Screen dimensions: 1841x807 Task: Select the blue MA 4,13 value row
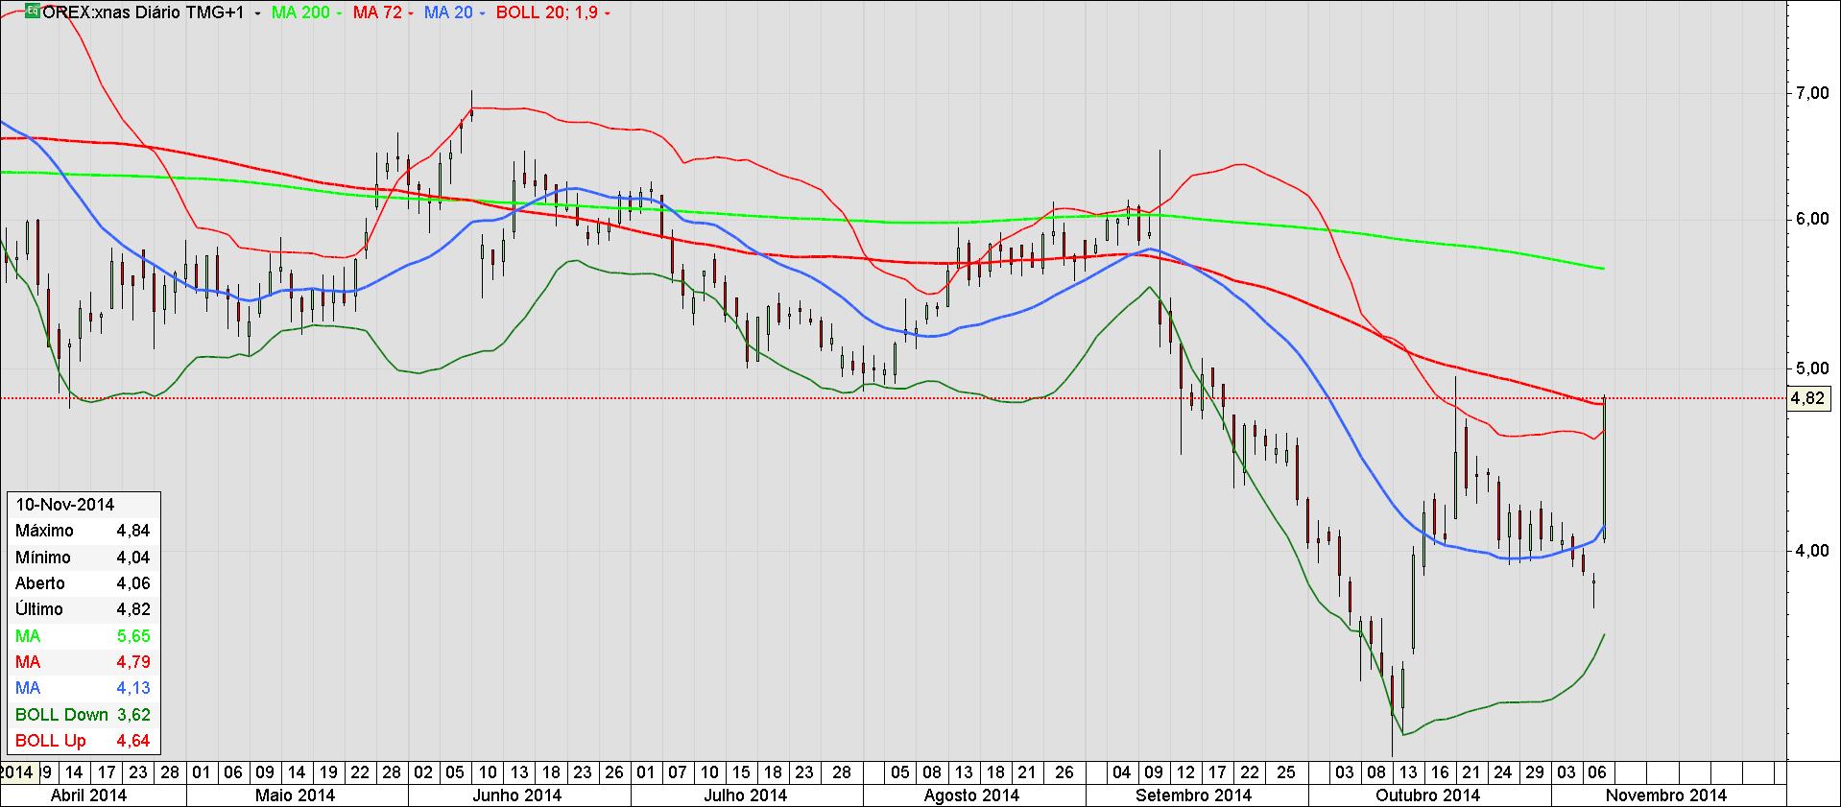click(x=83, y=688)
